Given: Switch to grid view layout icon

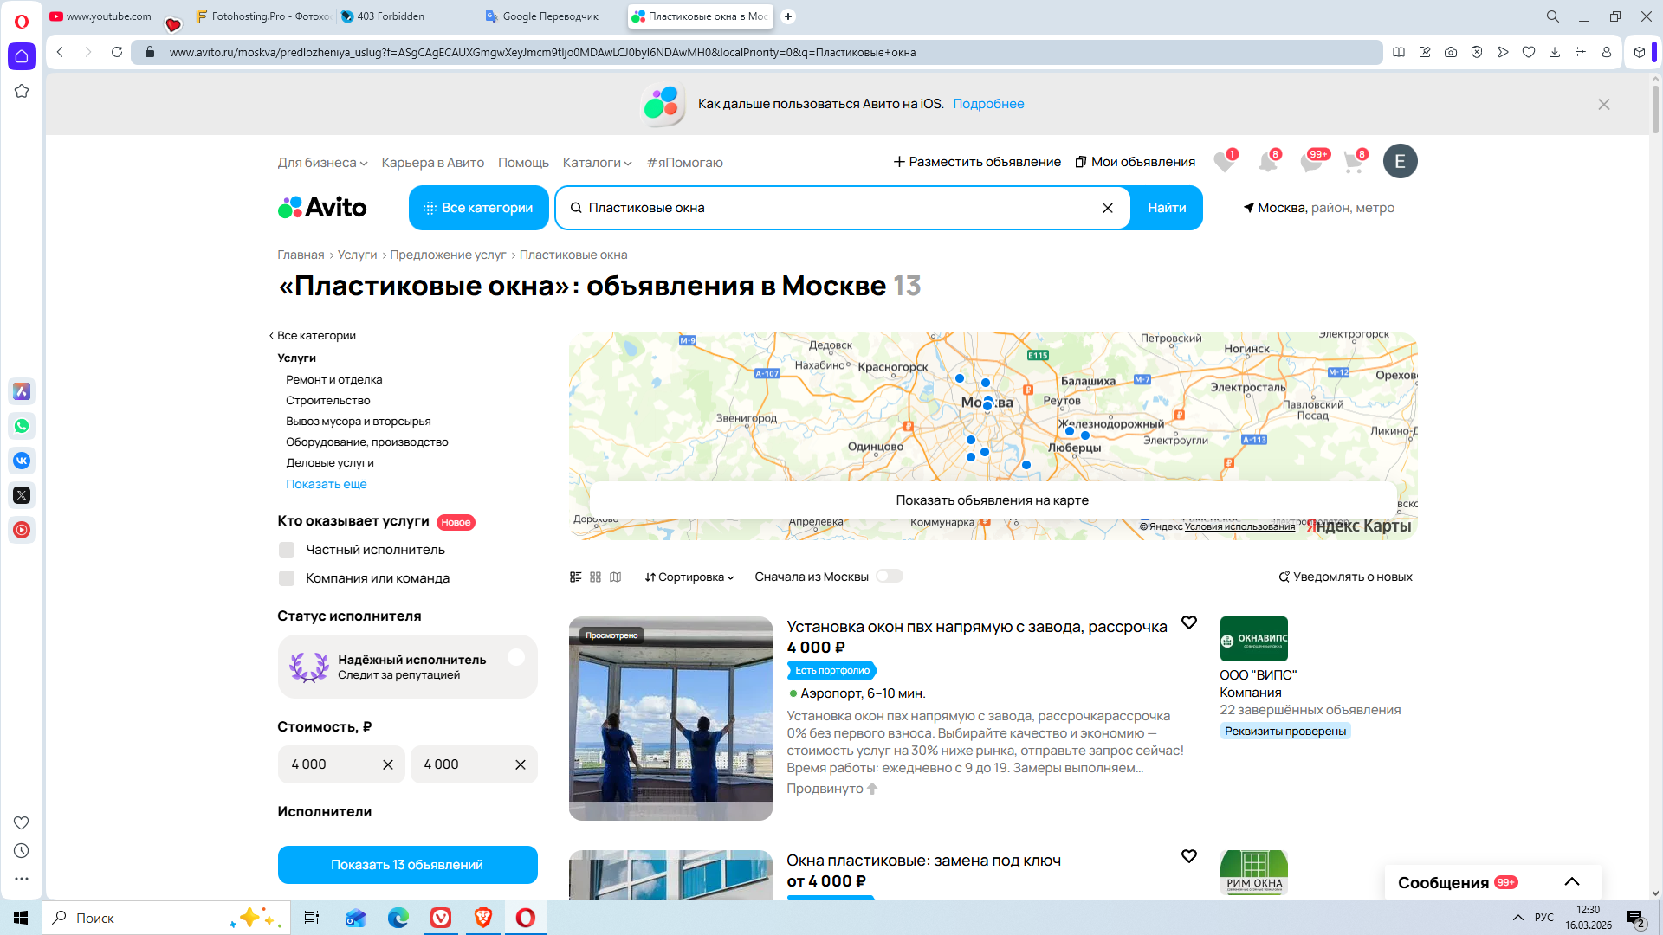Looking at the screenshot, I should click(595, 577).
